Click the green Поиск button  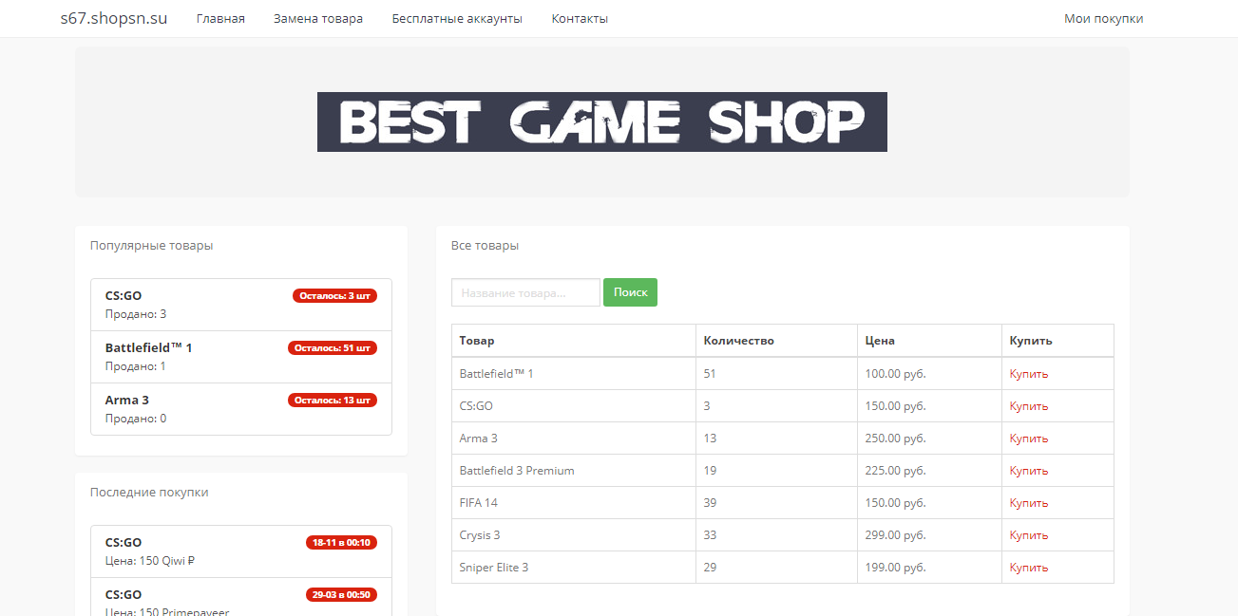tap(630, 292)
